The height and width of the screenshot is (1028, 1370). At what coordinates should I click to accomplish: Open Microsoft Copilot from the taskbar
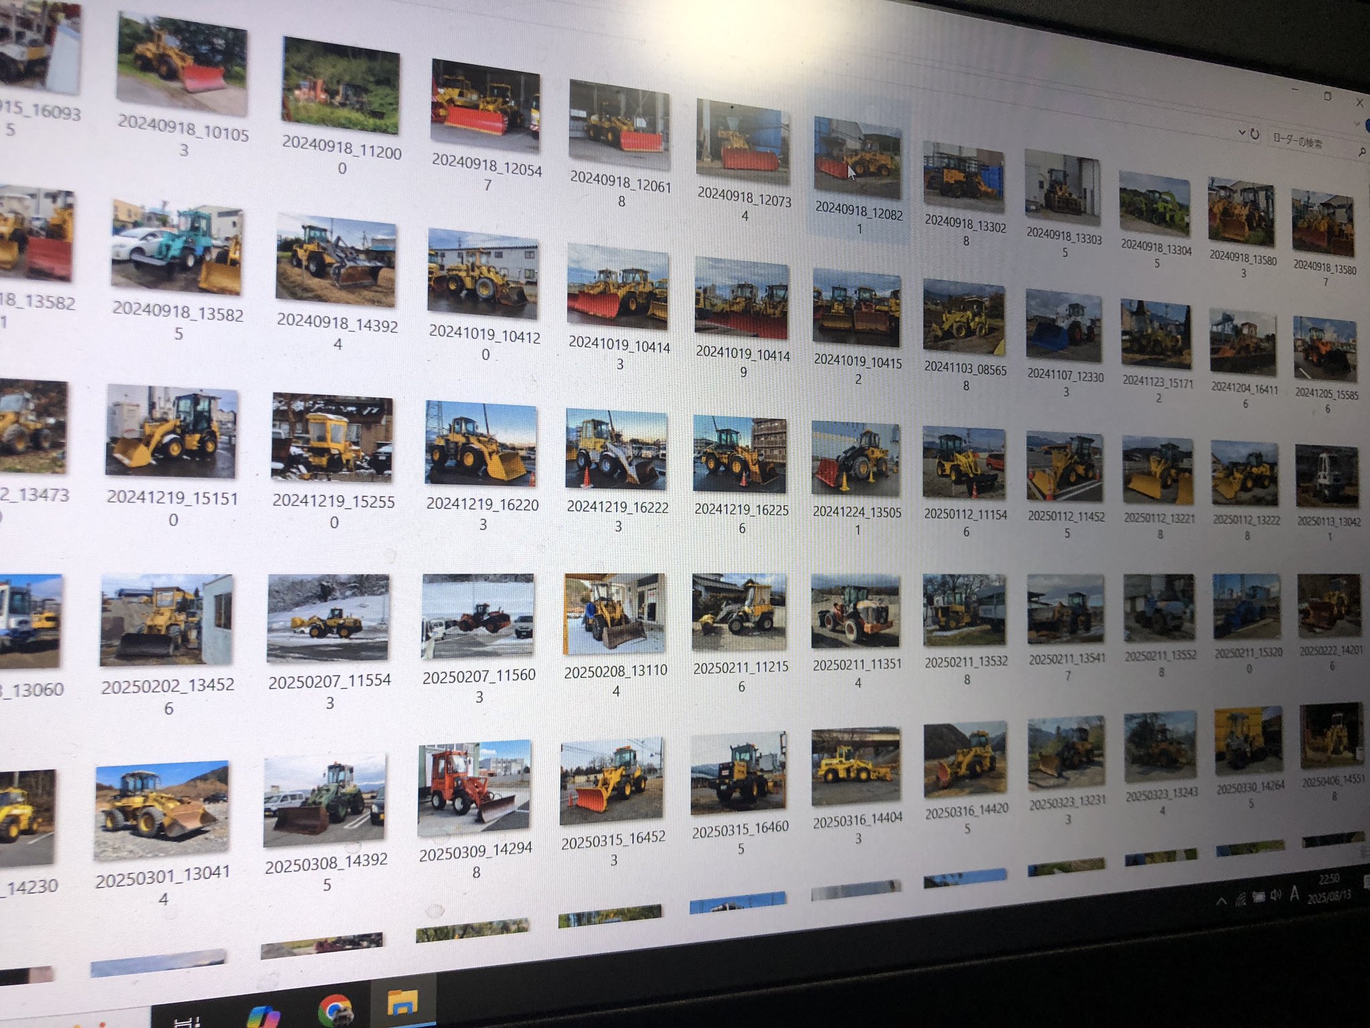(263, 1017)
